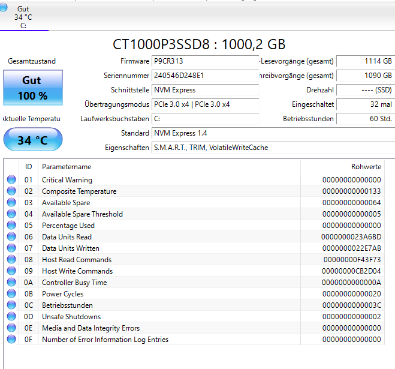Click the status orb of Data Units Read row
Viewport: 395px width, 369px height.
[x=11, y=236]
